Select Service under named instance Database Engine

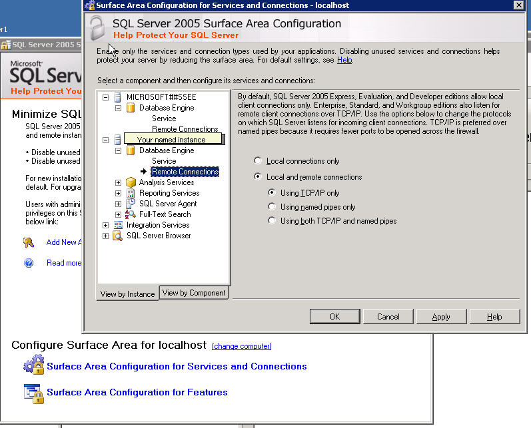click(164, 161)
